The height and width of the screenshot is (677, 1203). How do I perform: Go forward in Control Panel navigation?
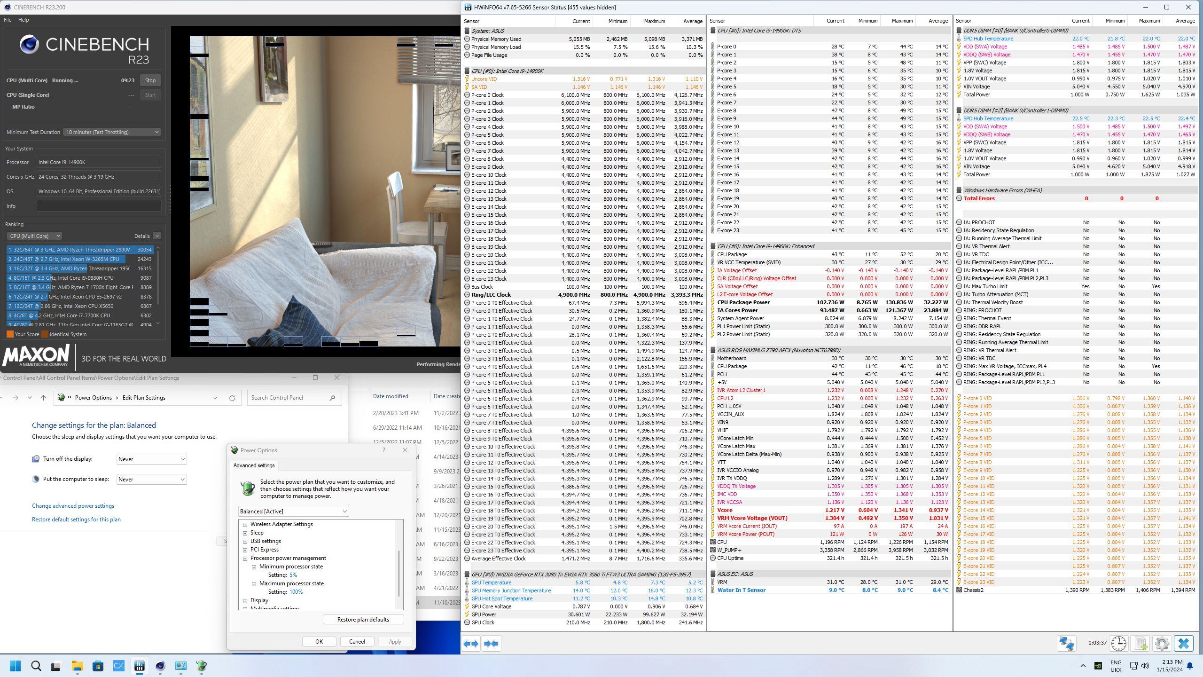click(16, 398)
